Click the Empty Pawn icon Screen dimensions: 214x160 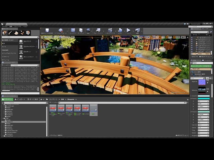point(21,52)
